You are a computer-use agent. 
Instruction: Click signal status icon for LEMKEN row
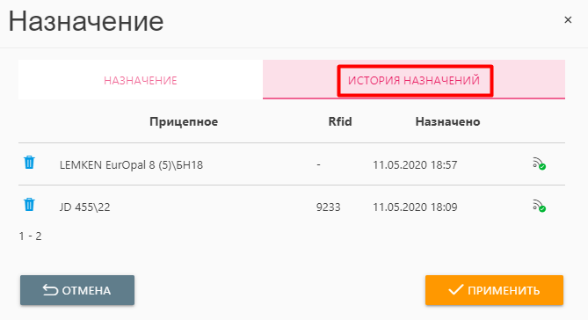[540, 164]
